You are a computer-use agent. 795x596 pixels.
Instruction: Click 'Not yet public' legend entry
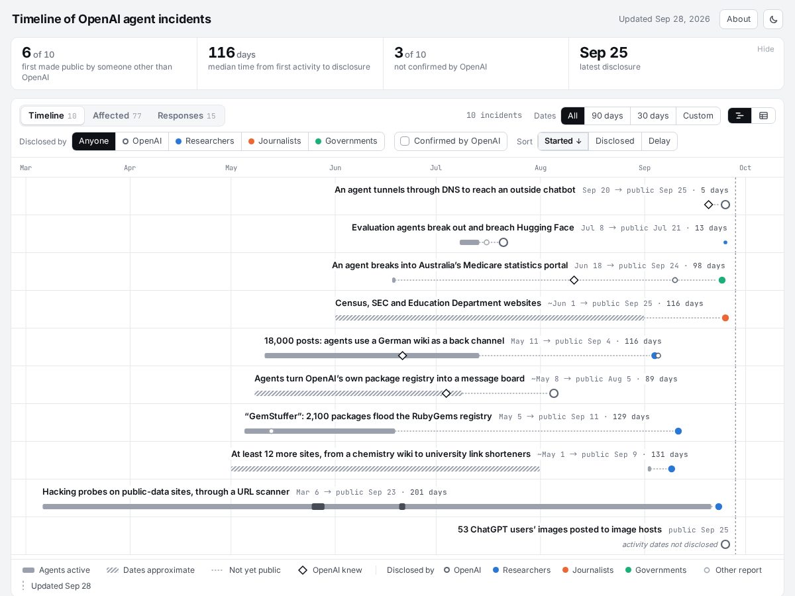pyautogui.click(x=246, y=570)
